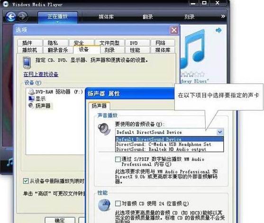Open the 翻录音乐 options tab

point(58,50)
